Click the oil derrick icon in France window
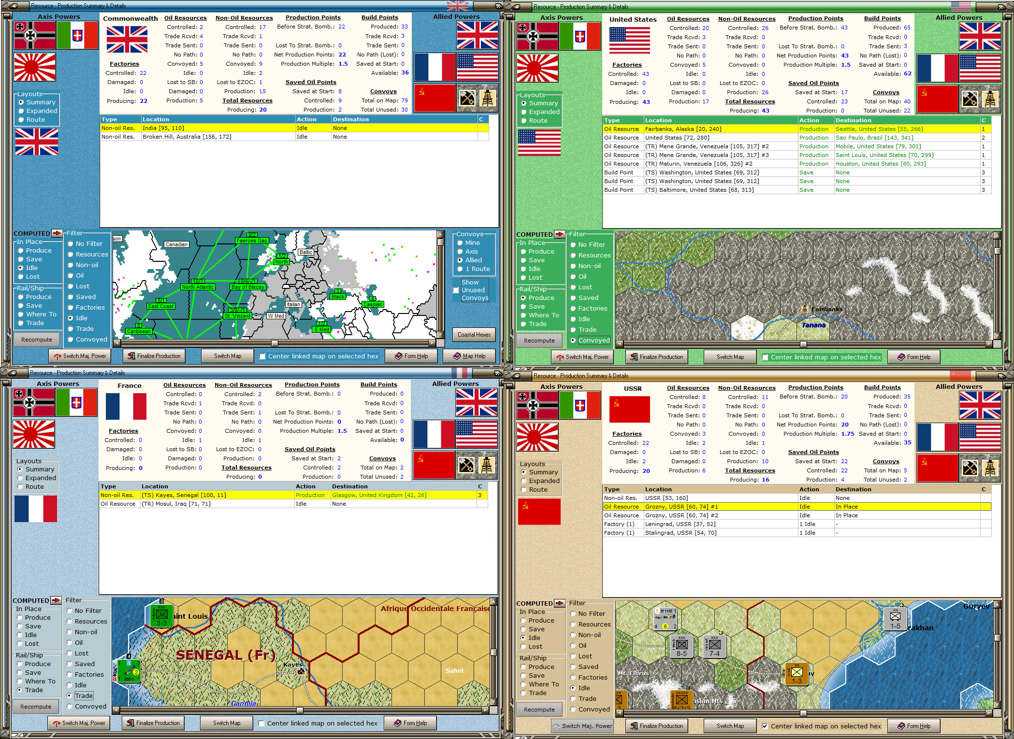The image size is (1014, 739). click(x=487, y=465)
